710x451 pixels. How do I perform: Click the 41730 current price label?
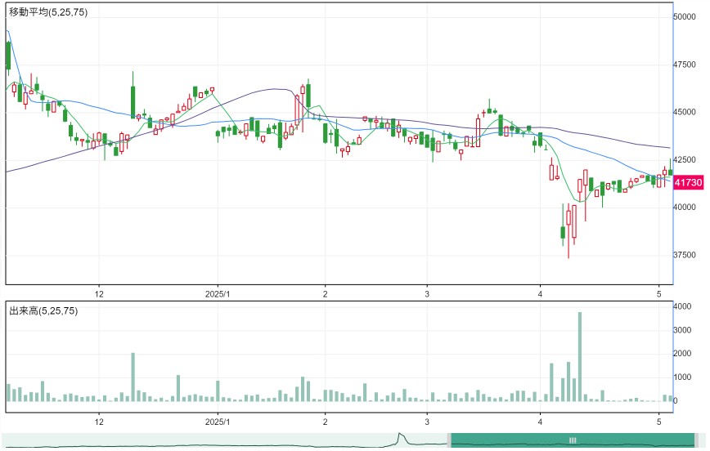click(x=688, y=183)
